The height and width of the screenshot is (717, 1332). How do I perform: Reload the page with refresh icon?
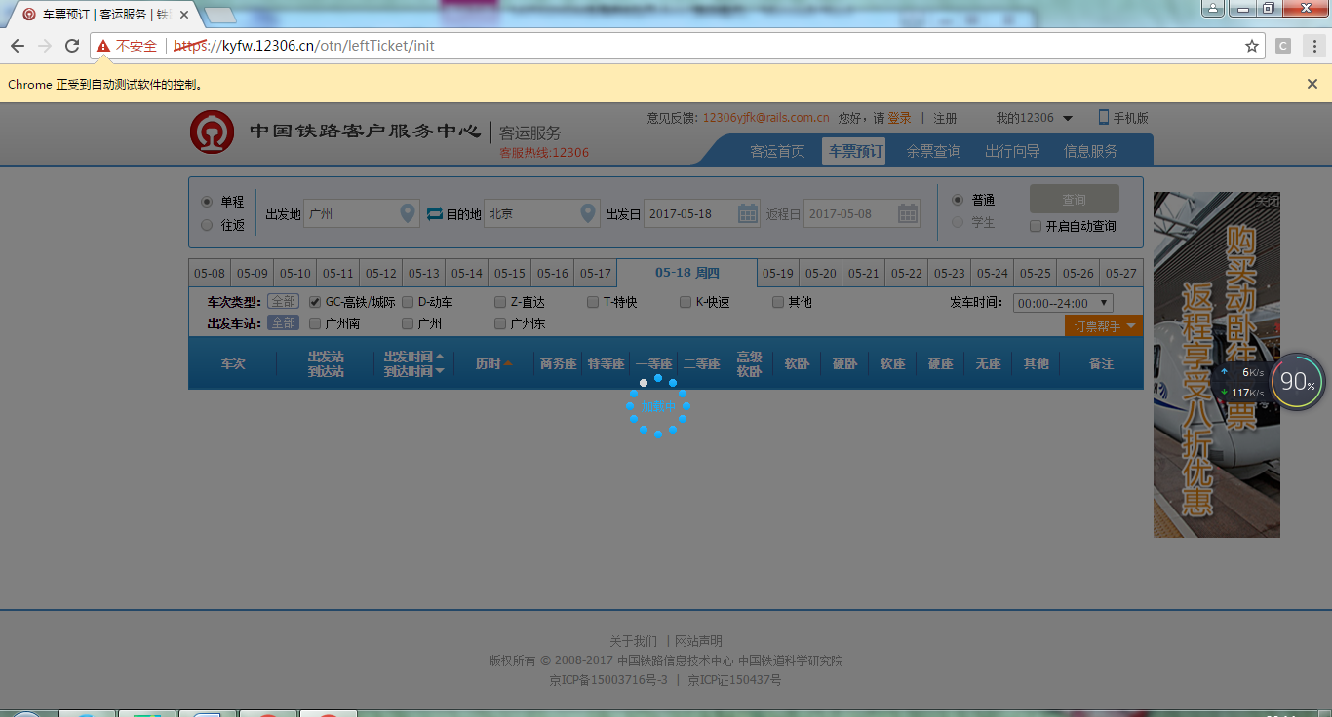pos(72,46)
